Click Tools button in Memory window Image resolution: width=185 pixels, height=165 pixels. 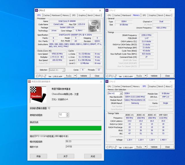(139, 76)
